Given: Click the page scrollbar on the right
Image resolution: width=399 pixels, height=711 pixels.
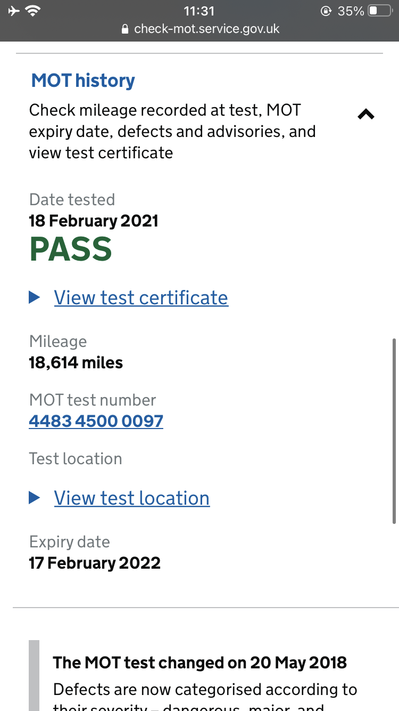Looking at the screenshot, I should coord(394,431).
